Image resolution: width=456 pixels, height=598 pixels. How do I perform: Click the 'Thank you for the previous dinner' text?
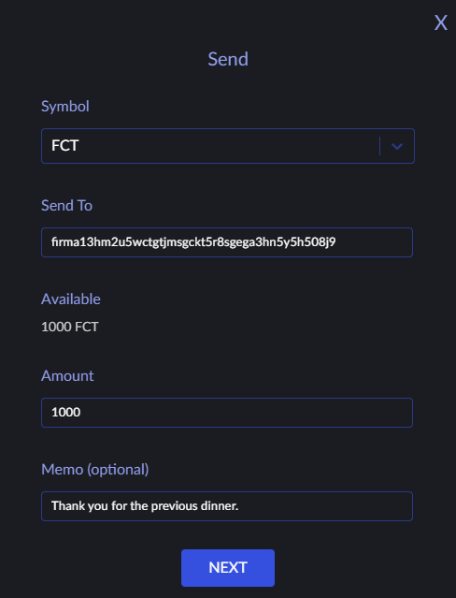click(145, 506)
